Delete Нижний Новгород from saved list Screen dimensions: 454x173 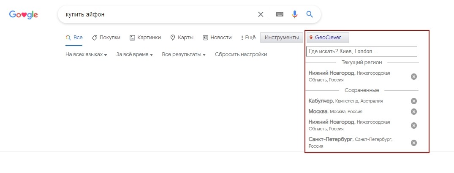pyautogui.click(x=414, y=125)
